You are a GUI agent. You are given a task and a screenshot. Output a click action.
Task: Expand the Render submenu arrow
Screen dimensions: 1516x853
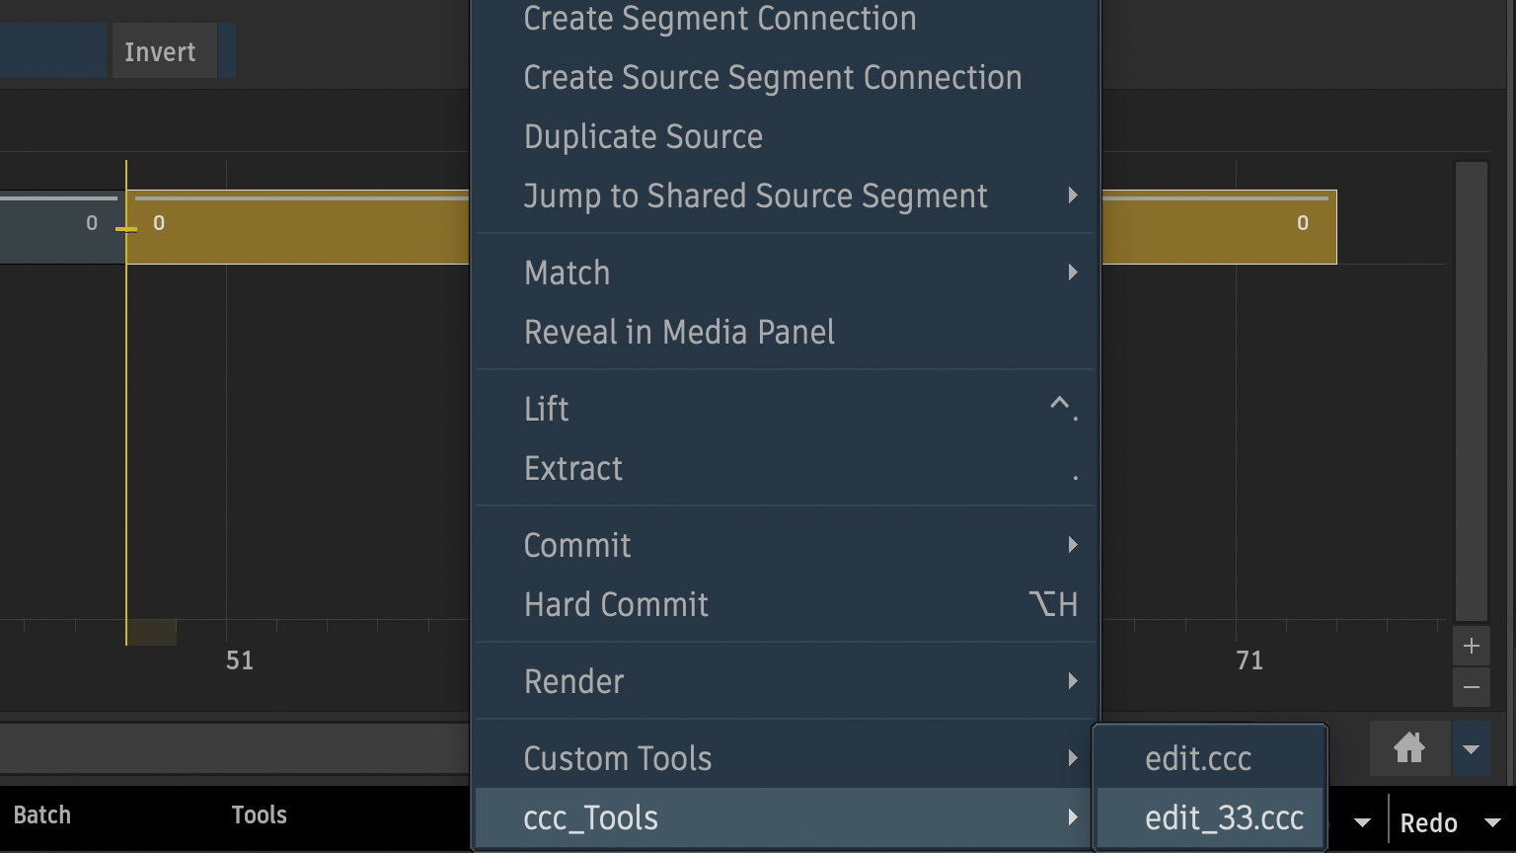click(x=1073, y=681)
